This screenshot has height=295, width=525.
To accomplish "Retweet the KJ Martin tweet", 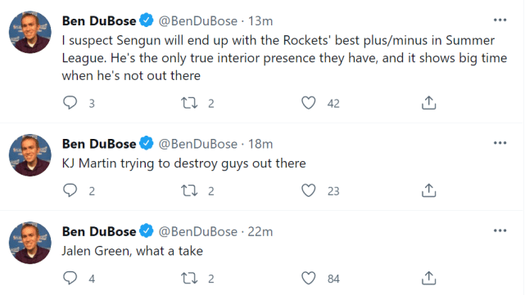I will [189, 190].
